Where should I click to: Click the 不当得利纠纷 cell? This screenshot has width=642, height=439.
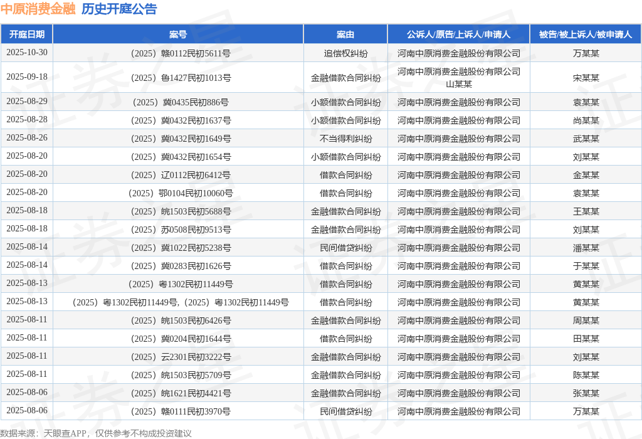coord(345,139)
